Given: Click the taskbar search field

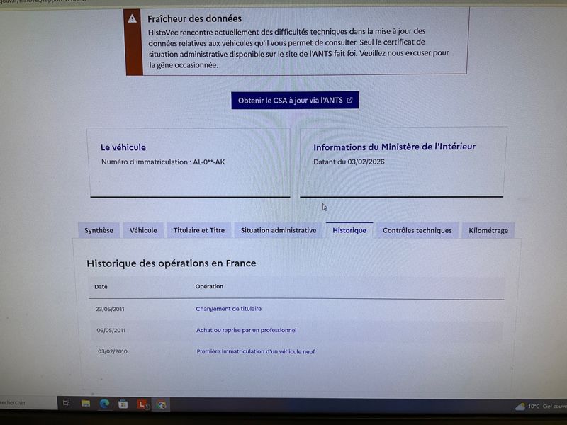Looking at the screenshot, I should 25,403.
